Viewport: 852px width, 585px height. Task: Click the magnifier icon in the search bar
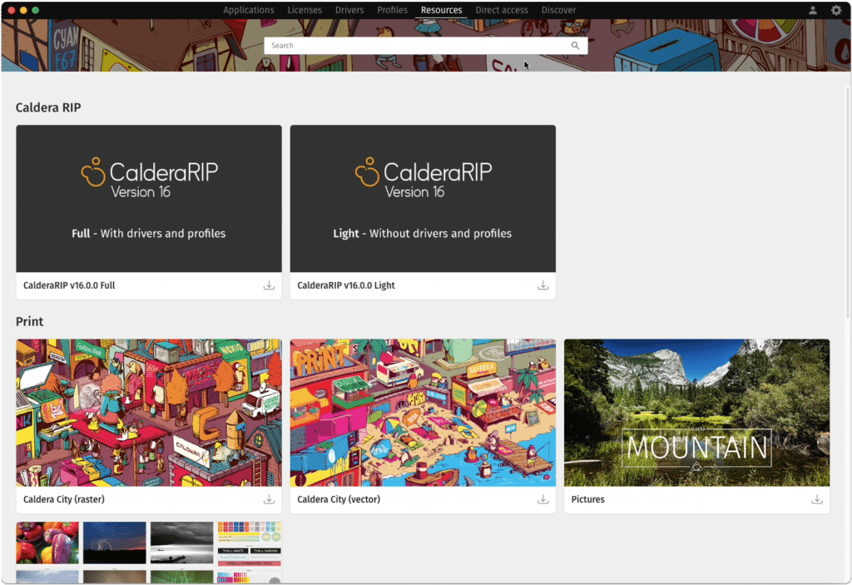pyautogui.click(x=575, y=46)
